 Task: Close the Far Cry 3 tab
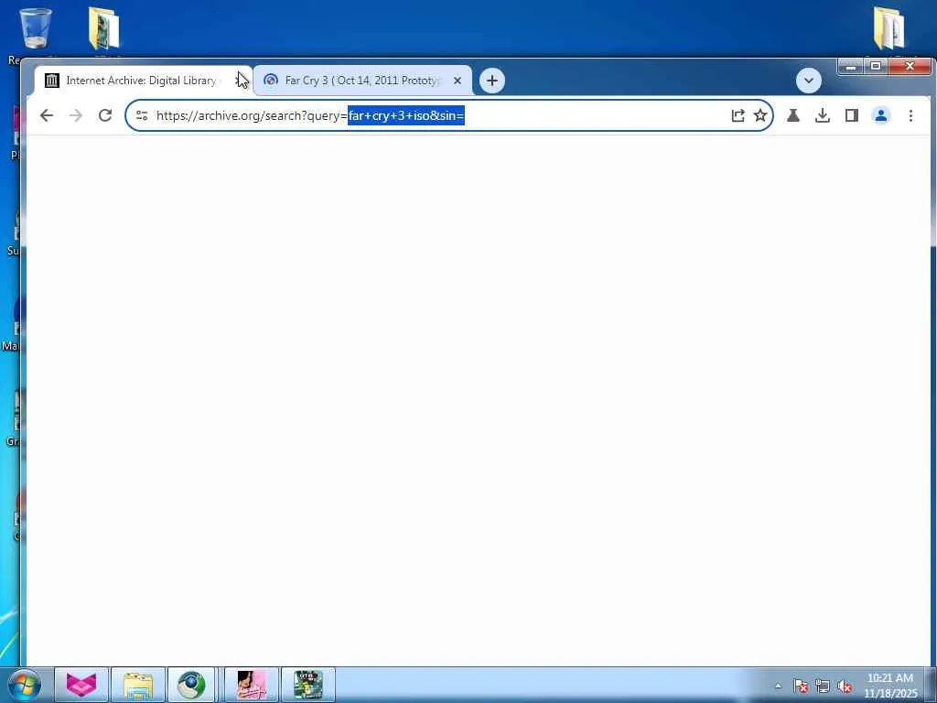pyautogui.click(x=458, y=81)
